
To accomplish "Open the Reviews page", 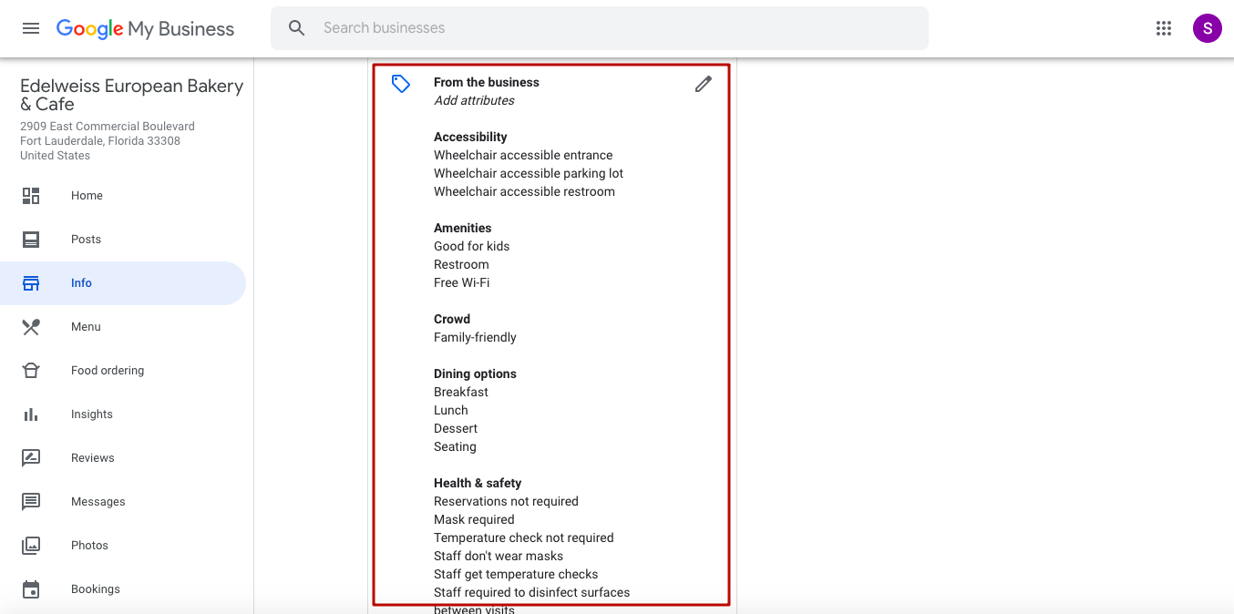I will tap(93, 458).
